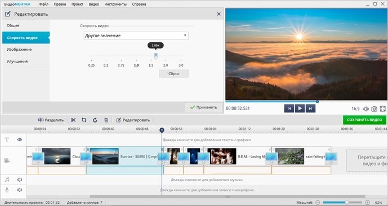388x206 pixels.
Task: Change the 16:9 aspect ratio
Action: pyautogui.click(x=355, y=108)
